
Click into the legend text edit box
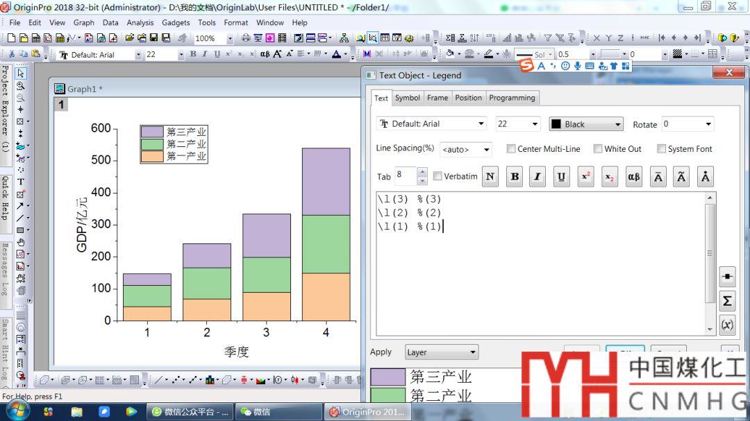[540, 264]
